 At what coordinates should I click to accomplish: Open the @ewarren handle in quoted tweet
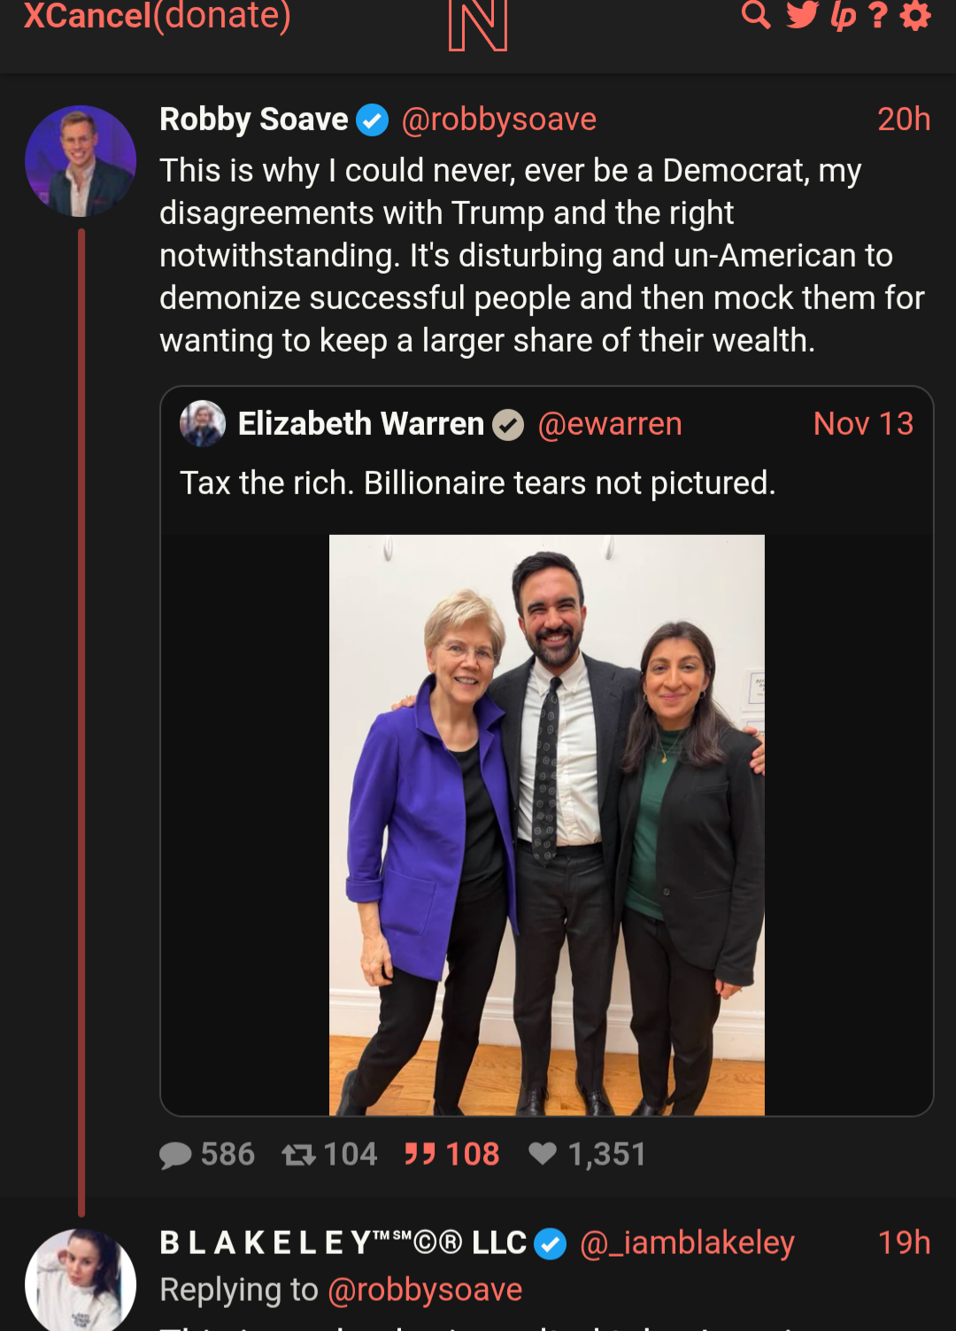tap(610, 424)
